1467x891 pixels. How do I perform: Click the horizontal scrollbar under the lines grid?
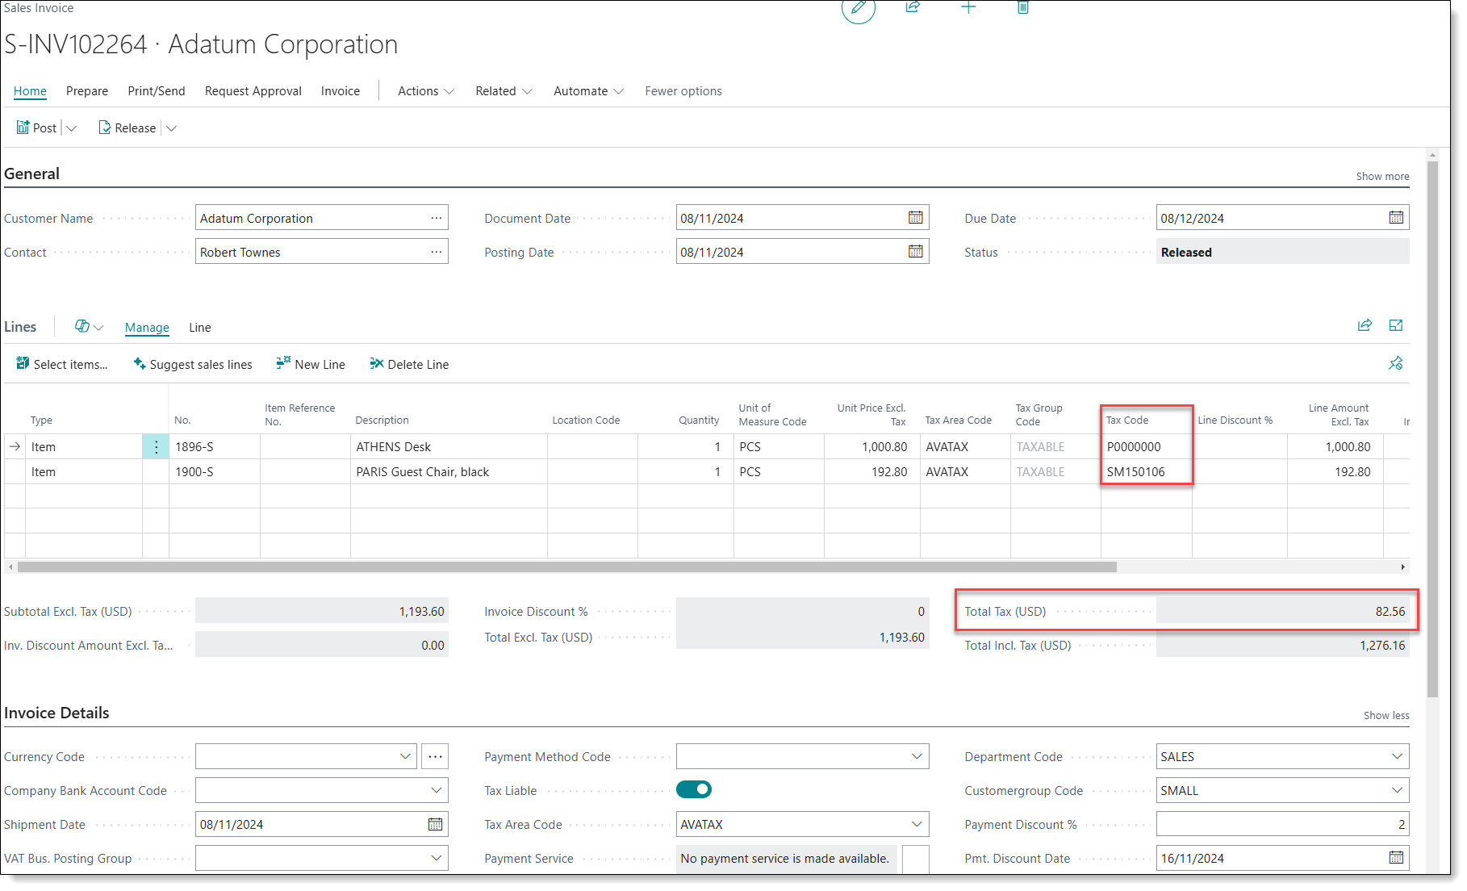566,567
